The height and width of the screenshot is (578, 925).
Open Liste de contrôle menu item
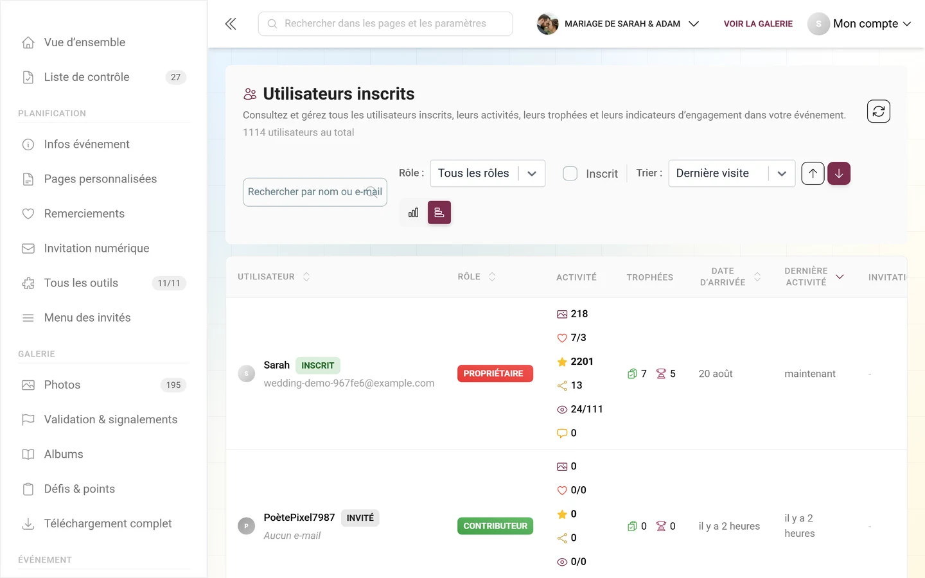click(x=103, y=77)
